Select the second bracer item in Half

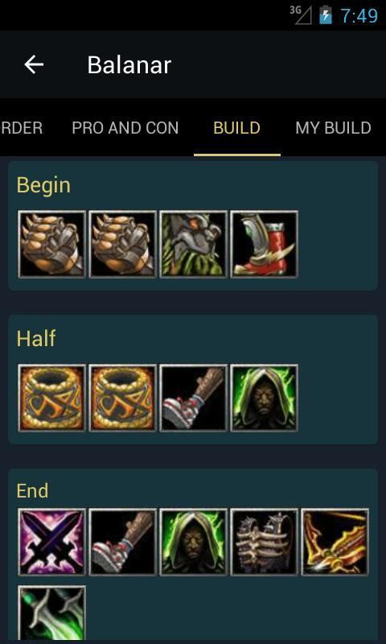(123, 398)
